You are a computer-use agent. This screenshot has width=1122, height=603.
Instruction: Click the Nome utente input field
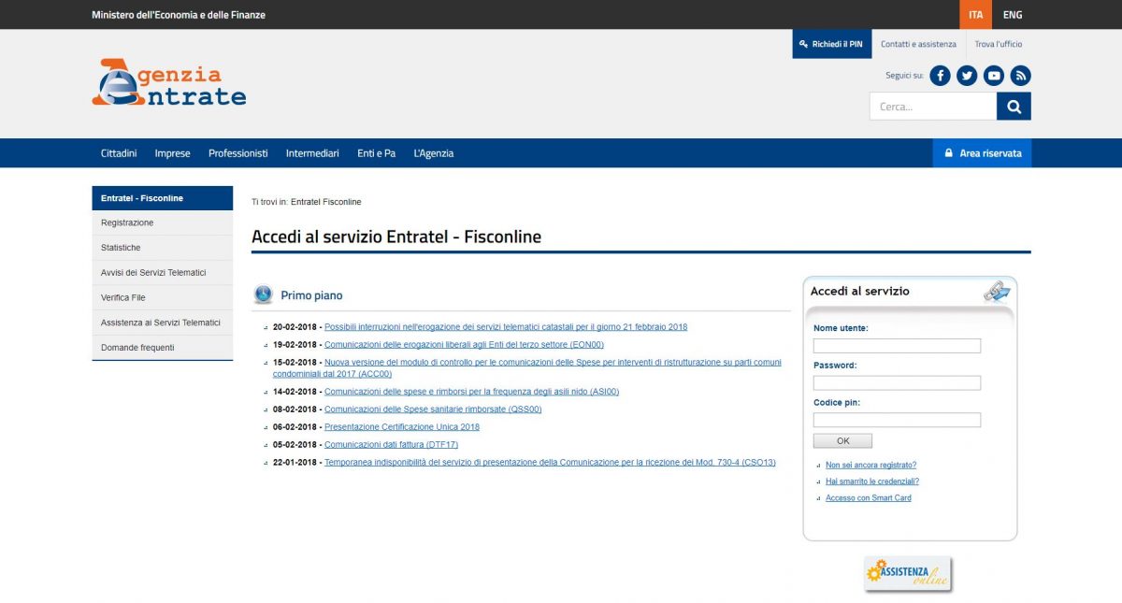[x=897, y=346]
